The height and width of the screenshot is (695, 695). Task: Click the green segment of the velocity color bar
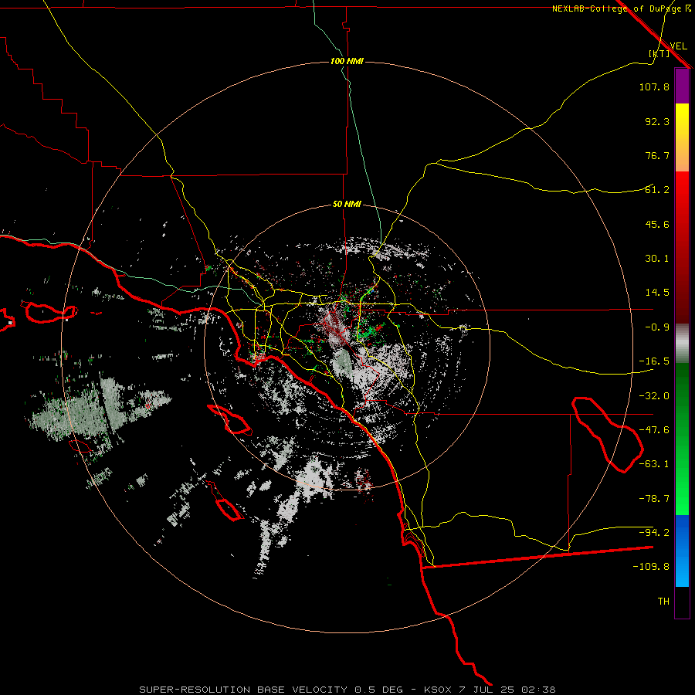pos(682,439)
